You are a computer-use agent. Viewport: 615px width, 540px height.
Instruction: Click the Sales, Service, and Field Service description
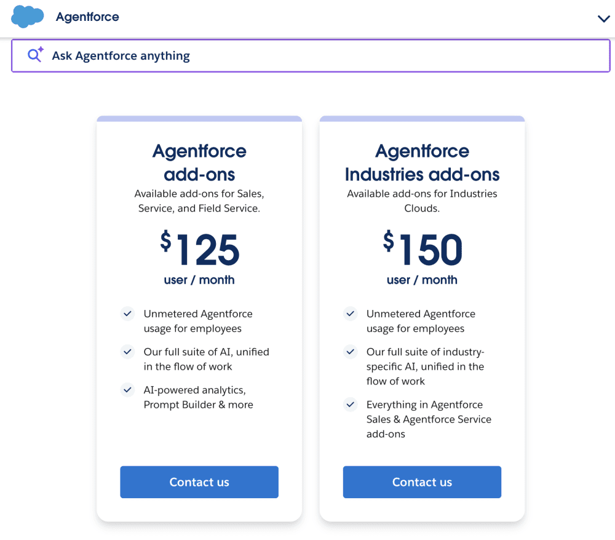point(199,201)
